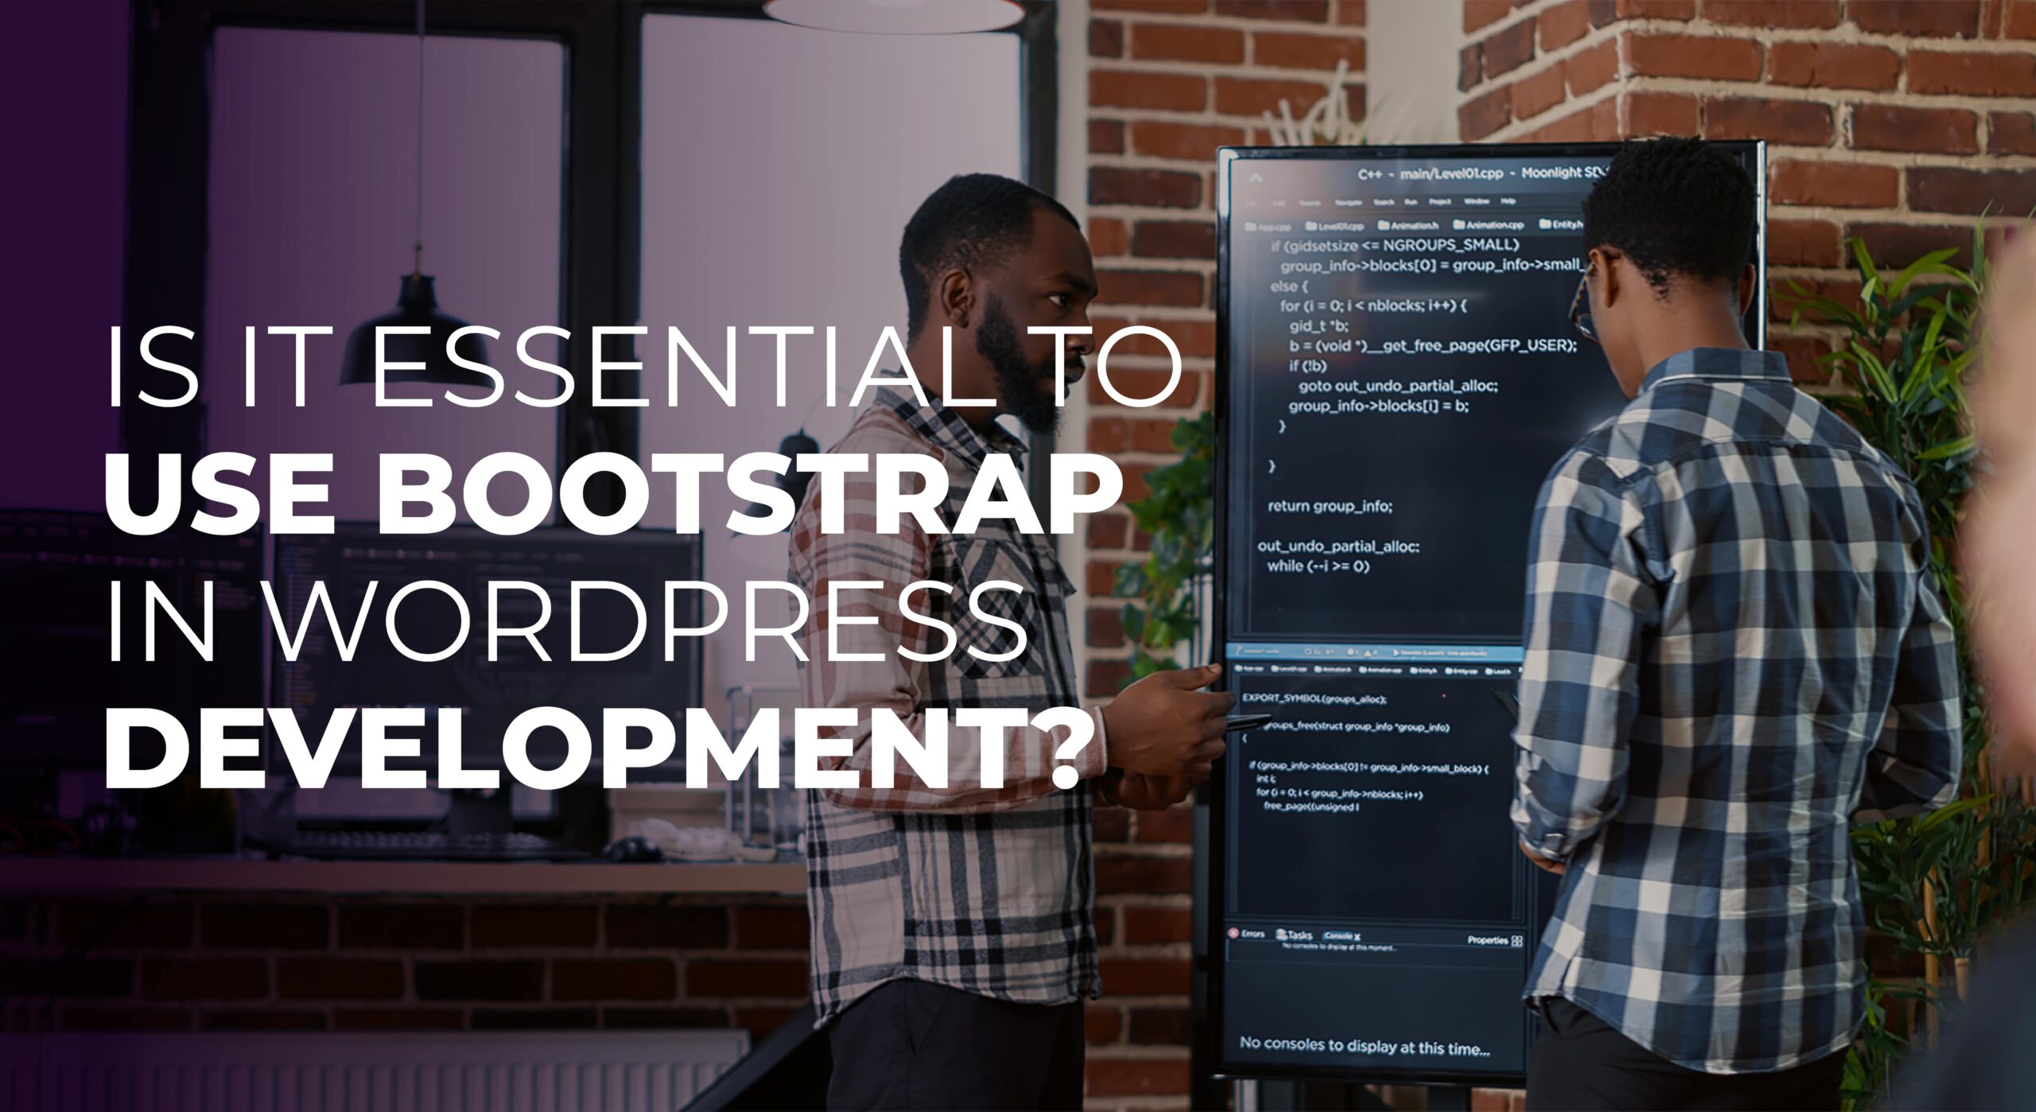
Task: Click the 'group_info->blocks[i] = b;' line
Action: [1378, 406]
